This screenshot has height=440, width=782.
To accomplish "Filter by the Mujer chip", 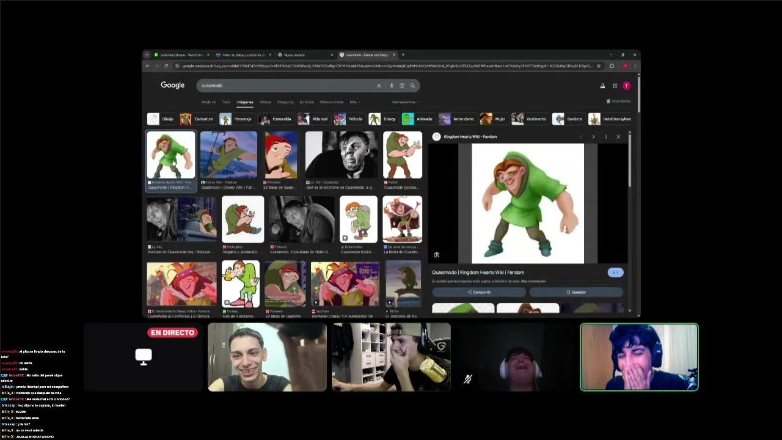I will [494, 119].
